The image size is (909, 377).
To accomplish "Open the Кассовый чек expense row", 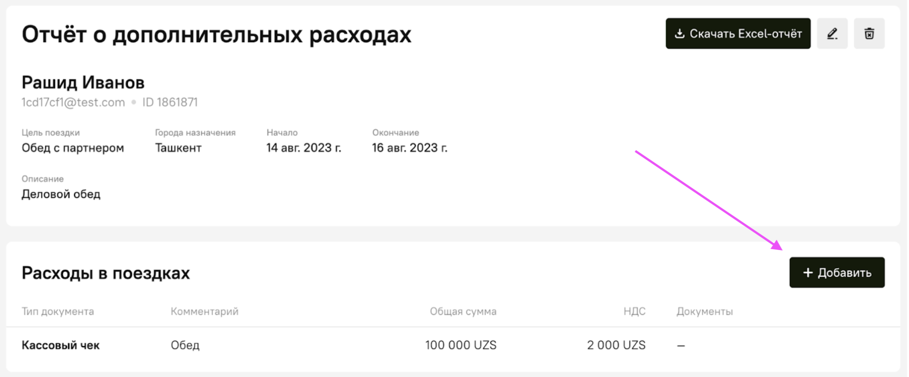I will point(61,345).
